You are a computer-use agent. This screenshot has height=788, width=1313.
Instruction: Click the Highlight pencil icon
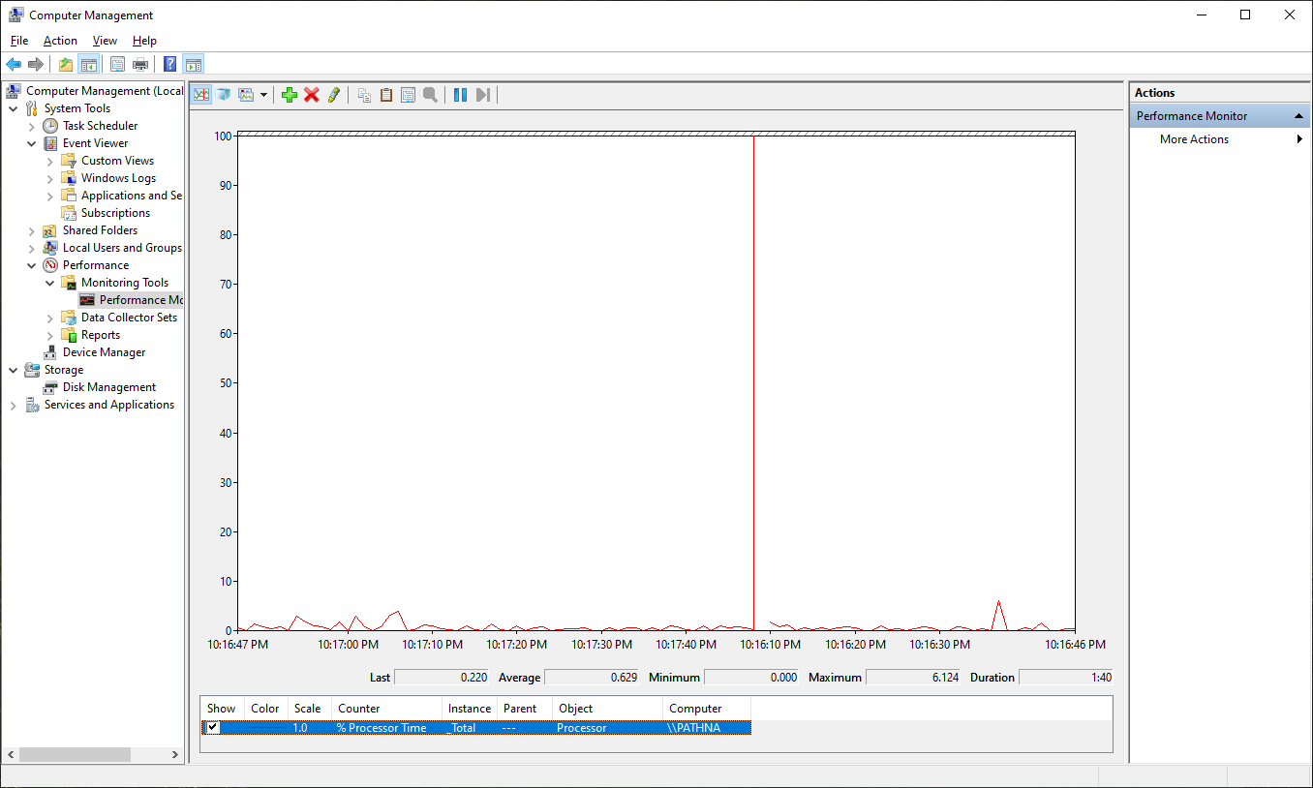(334, 95)
